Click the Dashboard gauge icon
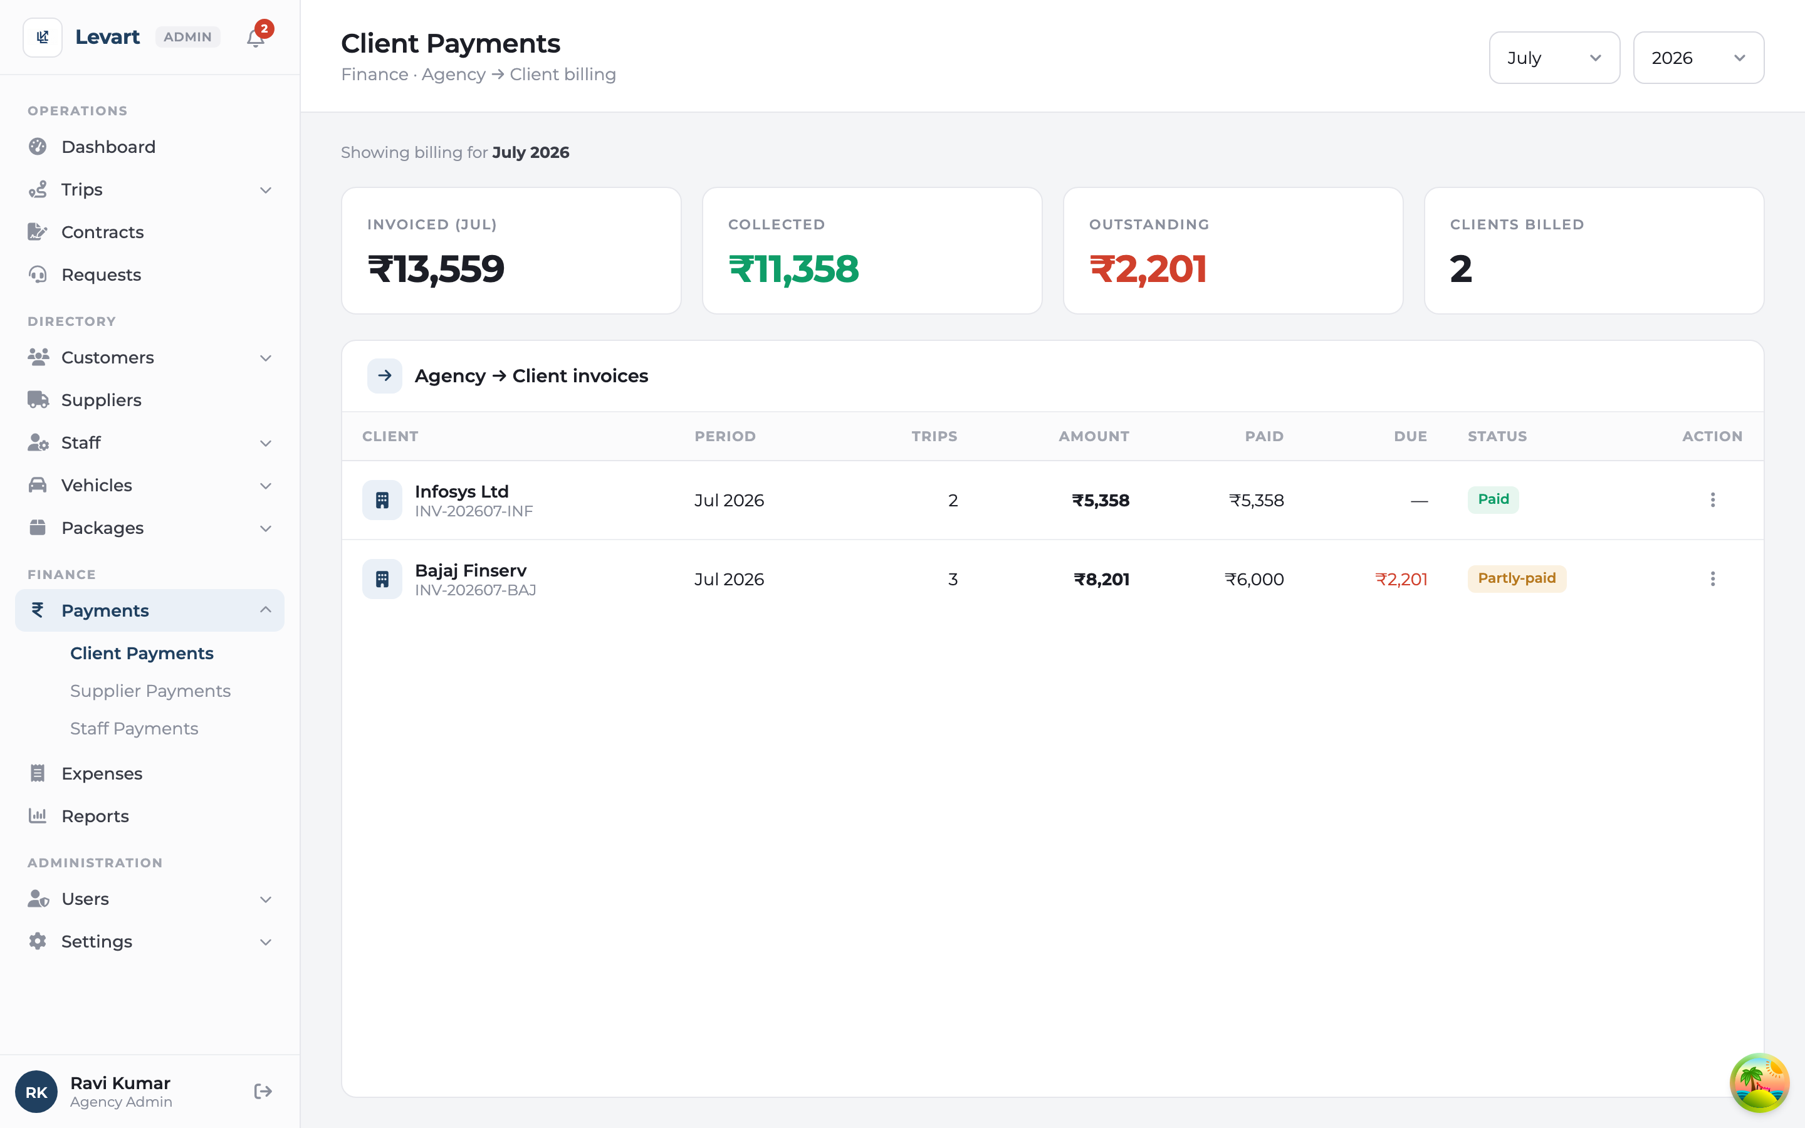This screenshot has width=1805, height=1128. tap(38, 147)
